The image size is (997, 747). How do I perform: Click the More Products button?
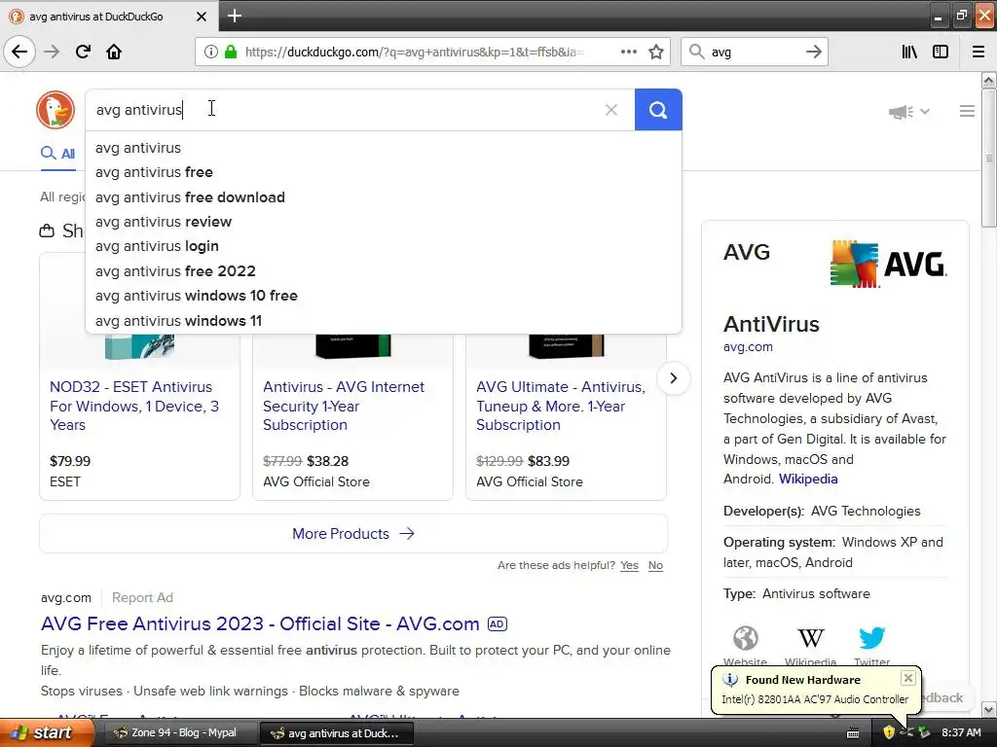coord(352,534)
